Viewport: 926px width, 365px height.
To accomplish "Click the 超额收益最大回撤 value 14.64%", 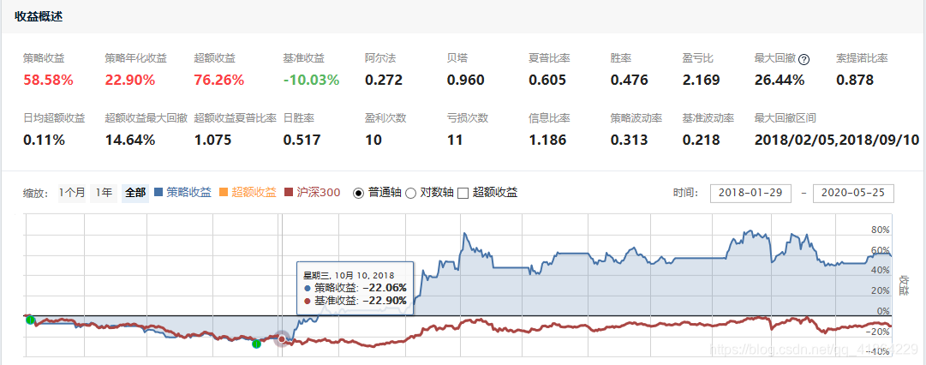I will coord(130,141).
